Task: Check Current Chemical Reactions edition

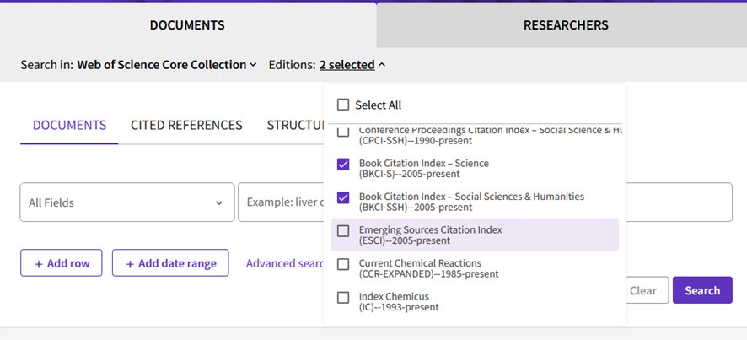Action: [x=343, y=264]
